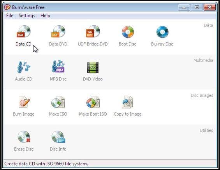
Task: Choose the Make ISO icon
Action: coord(58,102)
